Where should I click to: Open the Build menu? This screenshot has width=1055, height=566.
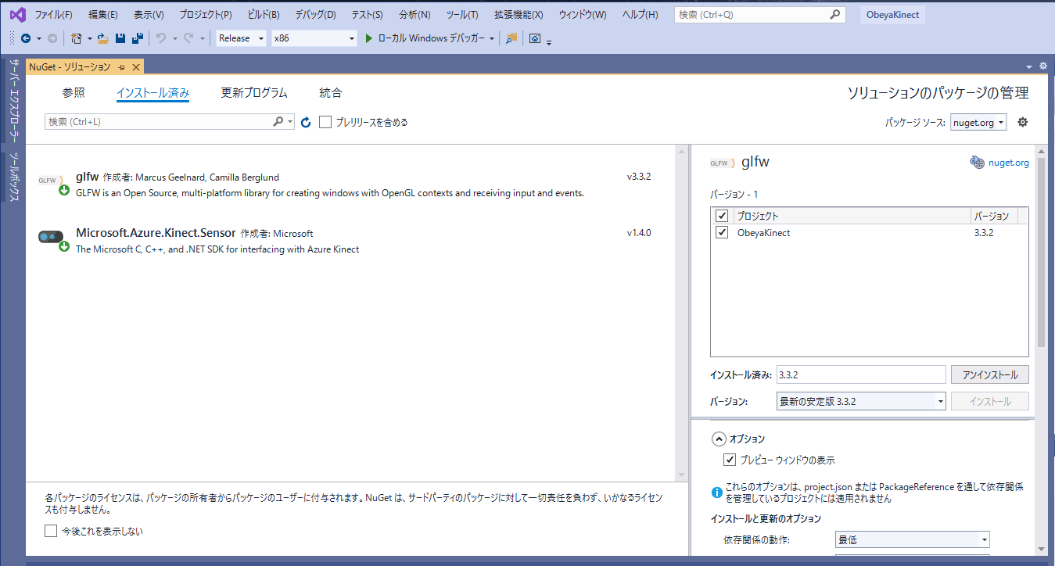(264, 15)
